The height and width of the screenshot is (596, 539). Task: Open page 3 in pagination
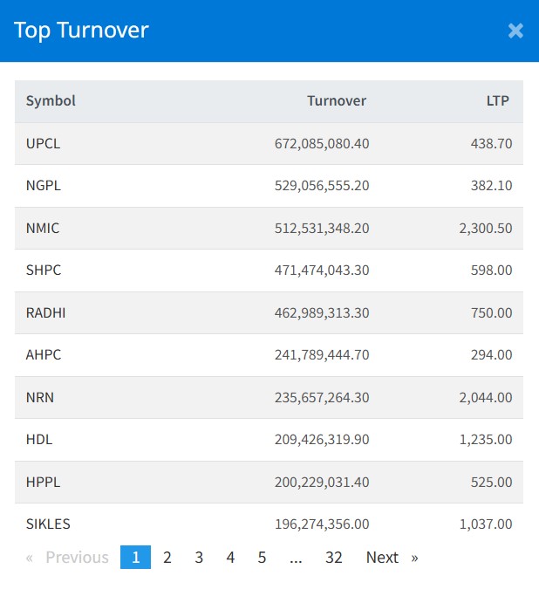pos(199,557)
